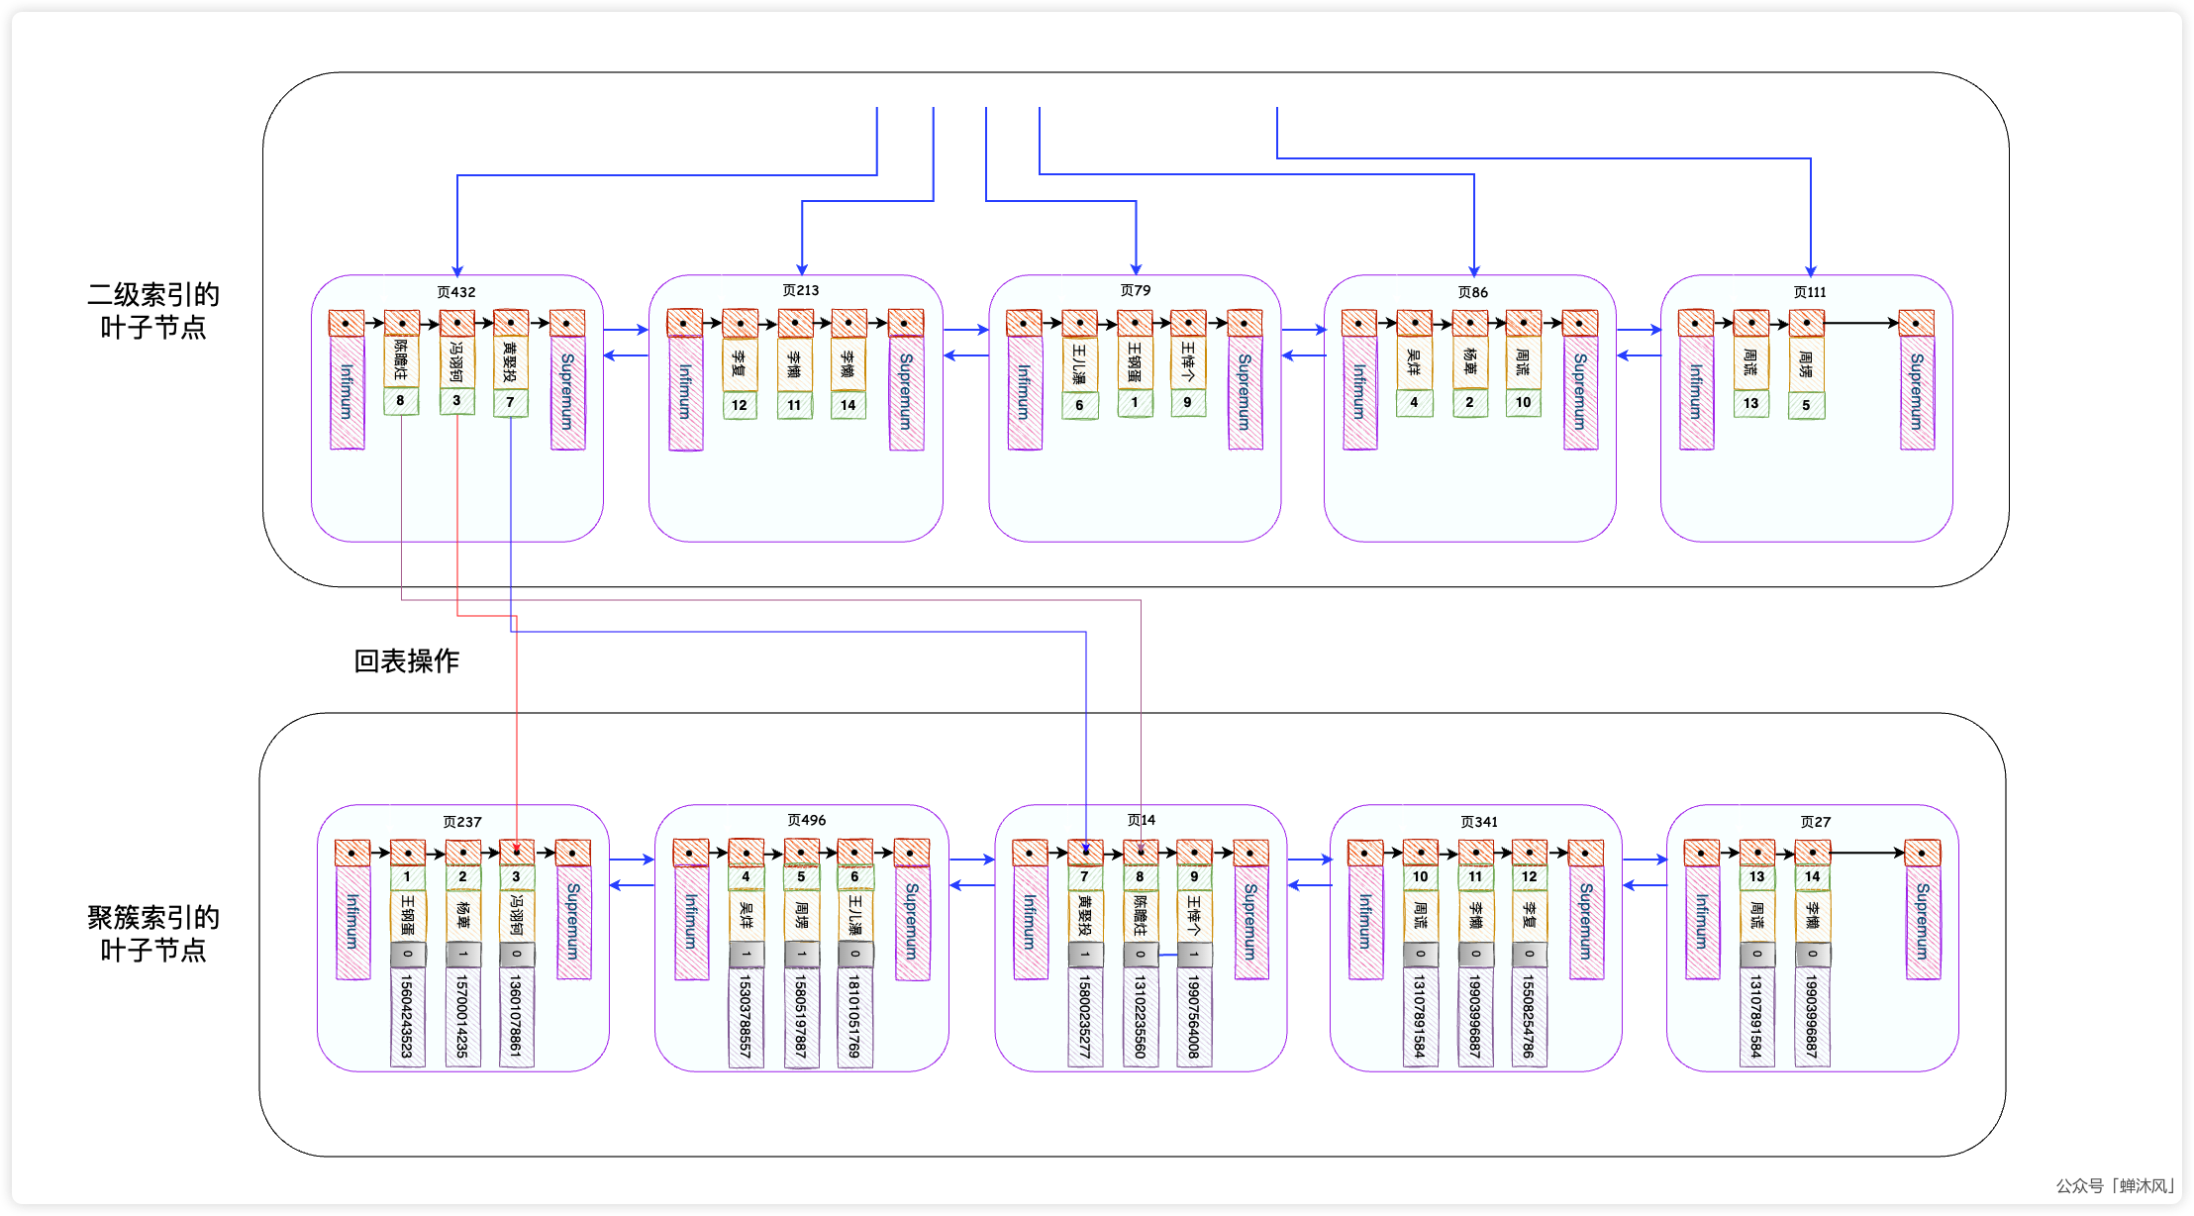Click id box 13 in page 27
Viewport: 2194px width, 1216px height.
(x=1756, y=876)
